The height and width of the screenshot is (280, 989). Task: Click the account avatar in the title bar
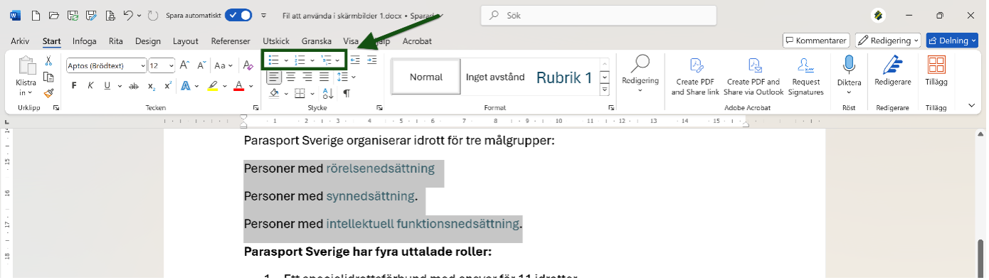(879, 15)
